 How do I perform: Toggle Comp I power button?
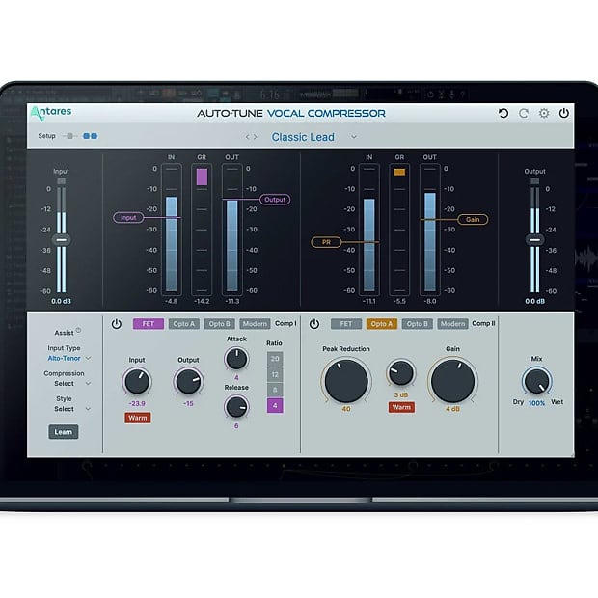click(117, 324)
